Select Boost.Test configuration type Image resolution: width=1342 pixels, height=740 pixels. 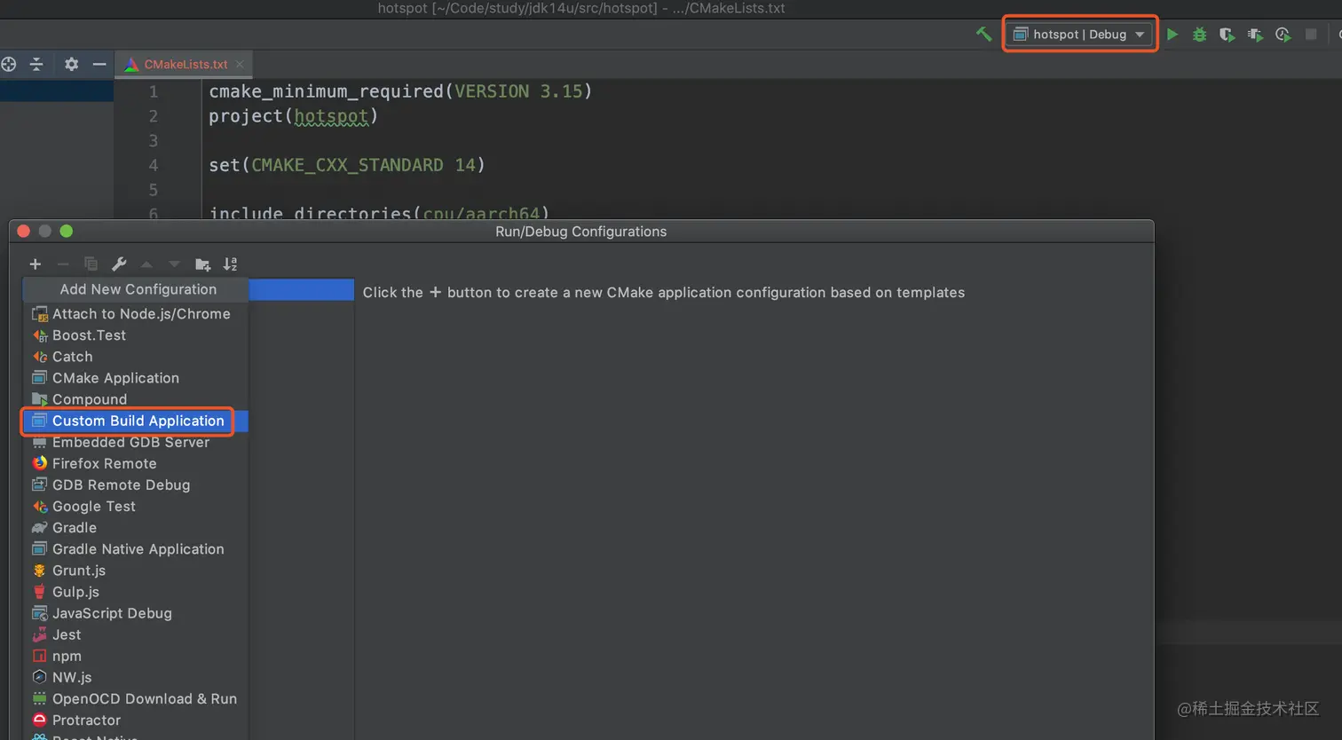coord(135,335)
